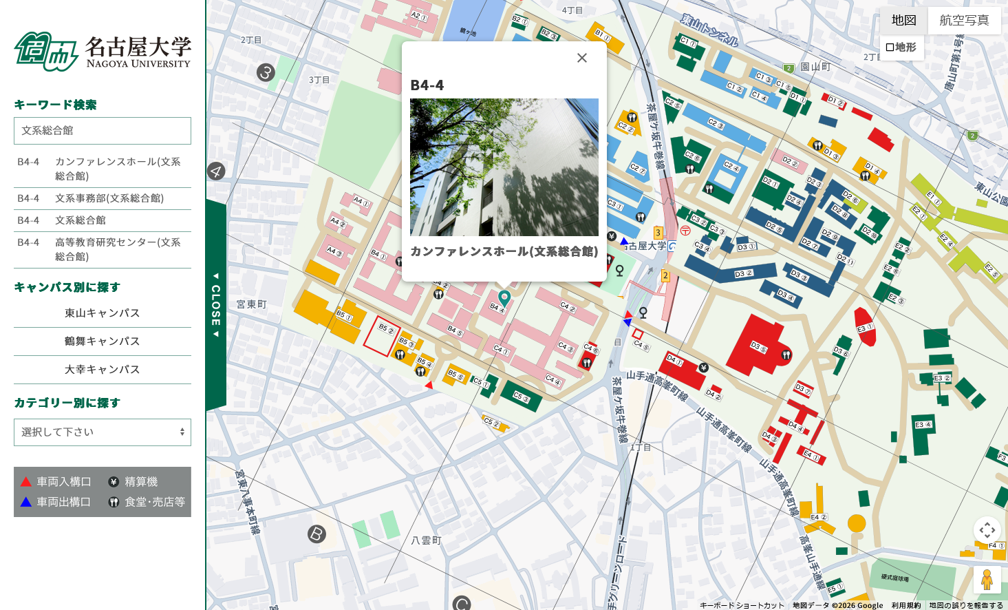Click the circled 3 map marker
This screenshot has height=610, width=1008.
(x=266, y=72)
